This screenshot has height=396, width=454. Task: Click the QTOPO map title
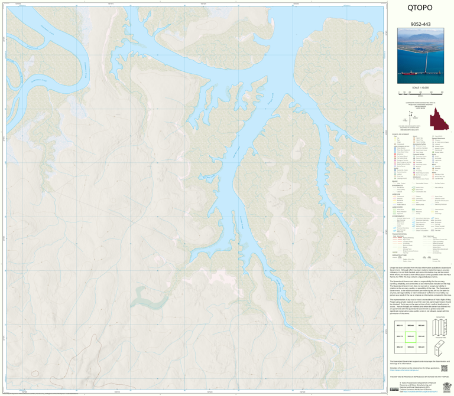tap(420, 8)
